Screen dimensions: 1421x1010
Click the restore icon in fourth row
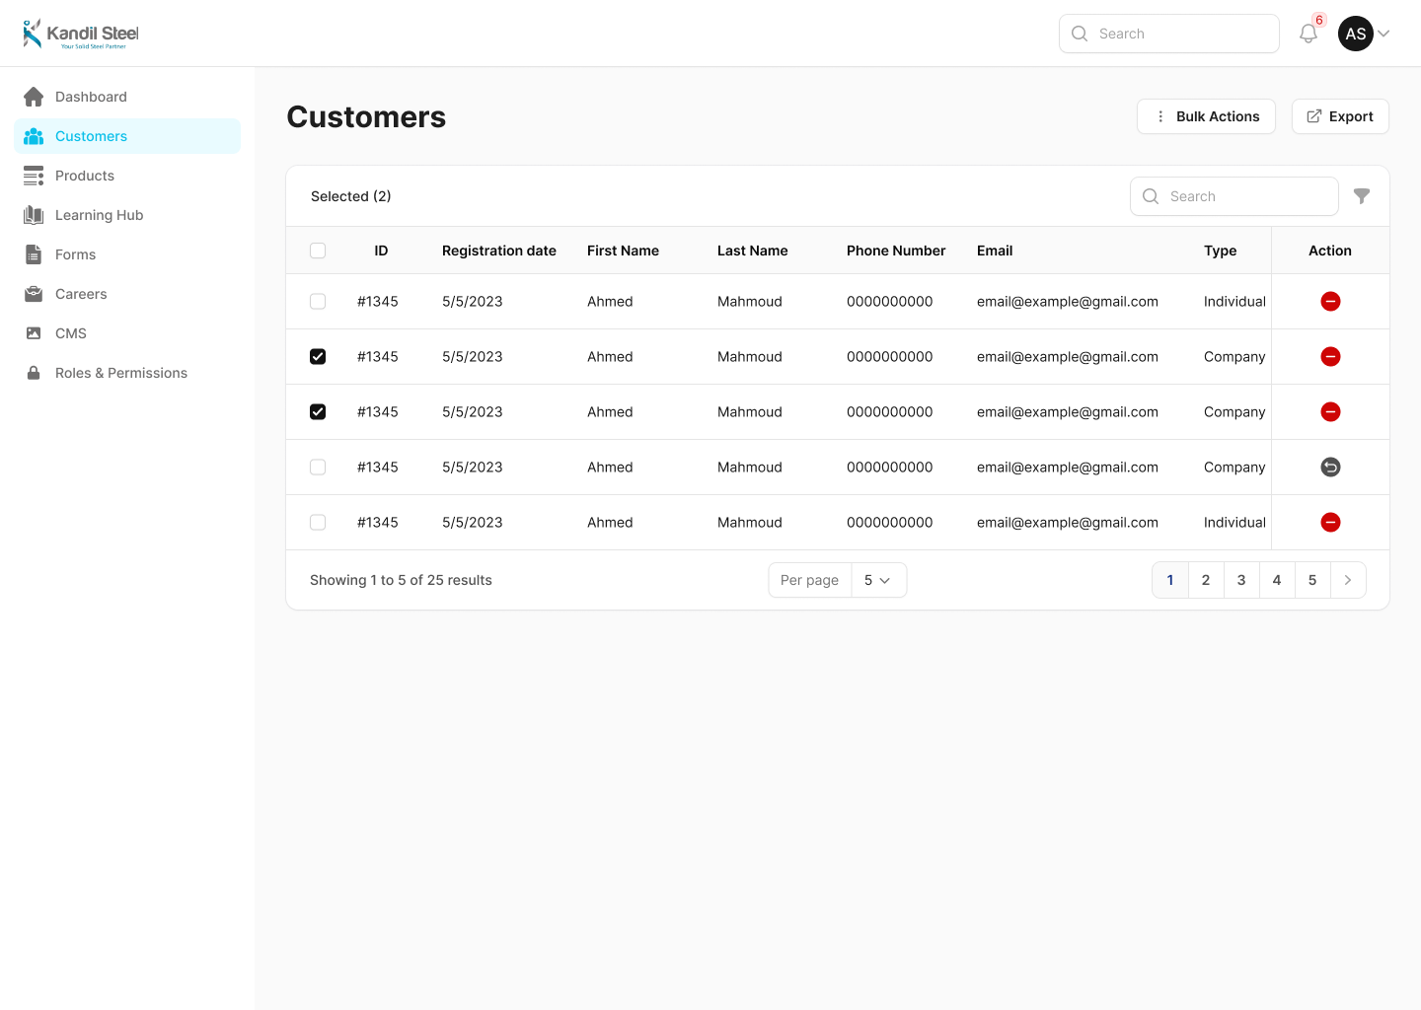click(x=1330, y=468)
